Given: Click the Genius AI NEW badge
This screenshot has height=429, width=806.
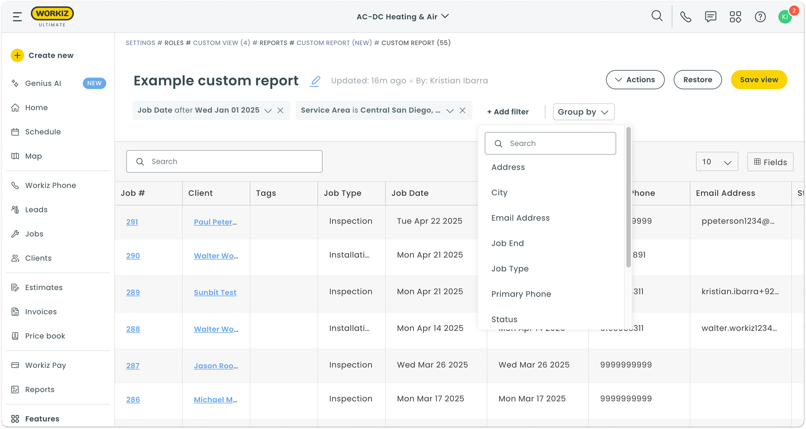Looking at the screenshot, I should coord(94,83).
